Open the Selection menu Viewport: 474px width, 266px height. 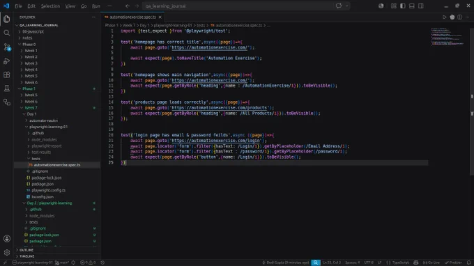pos(50,6)
